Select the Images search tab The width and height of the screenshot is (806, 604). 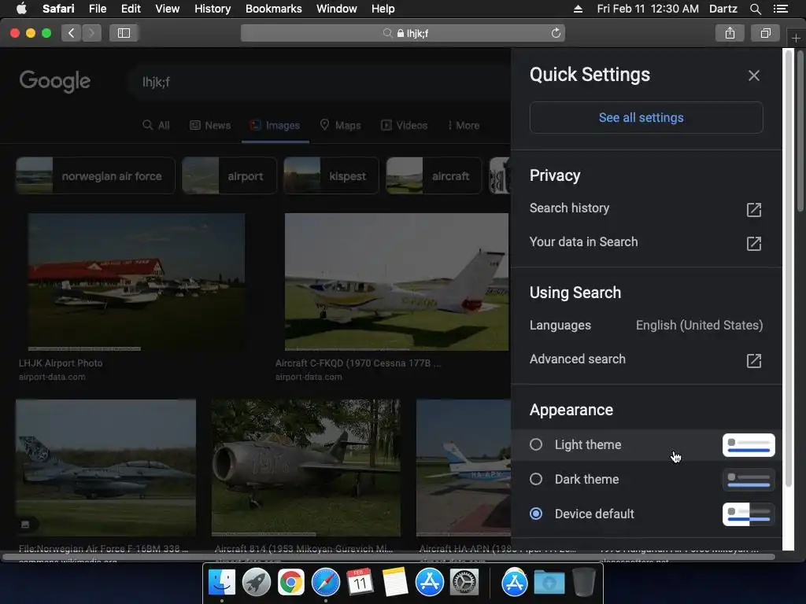pyautogui.click(x=275, y=125)
